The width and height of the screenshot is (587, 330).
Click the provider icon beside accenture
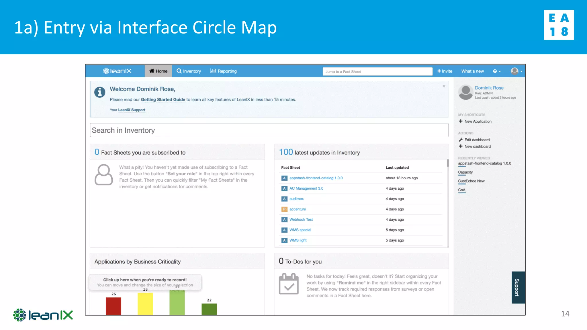(x=284, y=209)
